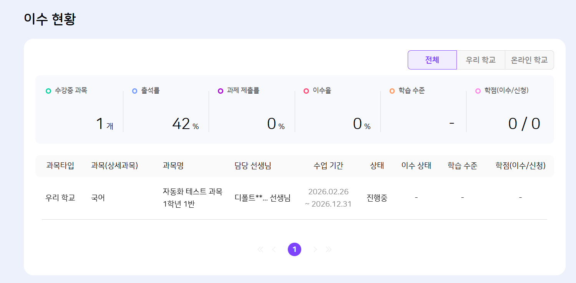Screen dimensions: 576x283
Task: Click the purple 과제 제출률 circle icon
Action: tap(221, 91)
